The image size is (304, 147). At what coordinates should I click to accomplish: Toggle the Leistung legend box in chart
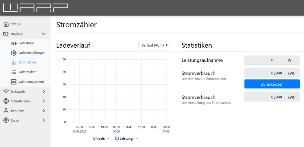pos(117,138)
